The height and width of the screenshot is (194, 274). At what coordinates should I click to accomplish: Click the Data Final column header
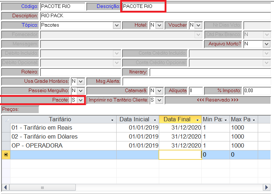[x=177, y=119]
